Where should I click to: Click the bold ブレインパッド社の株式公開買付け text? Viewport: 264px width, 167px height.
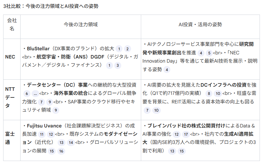tap(186, 126)
